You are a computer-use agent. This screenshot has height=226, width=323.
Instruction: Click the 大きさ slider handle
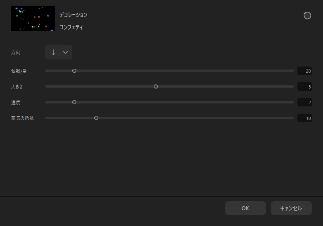click(x=156, y=87)
